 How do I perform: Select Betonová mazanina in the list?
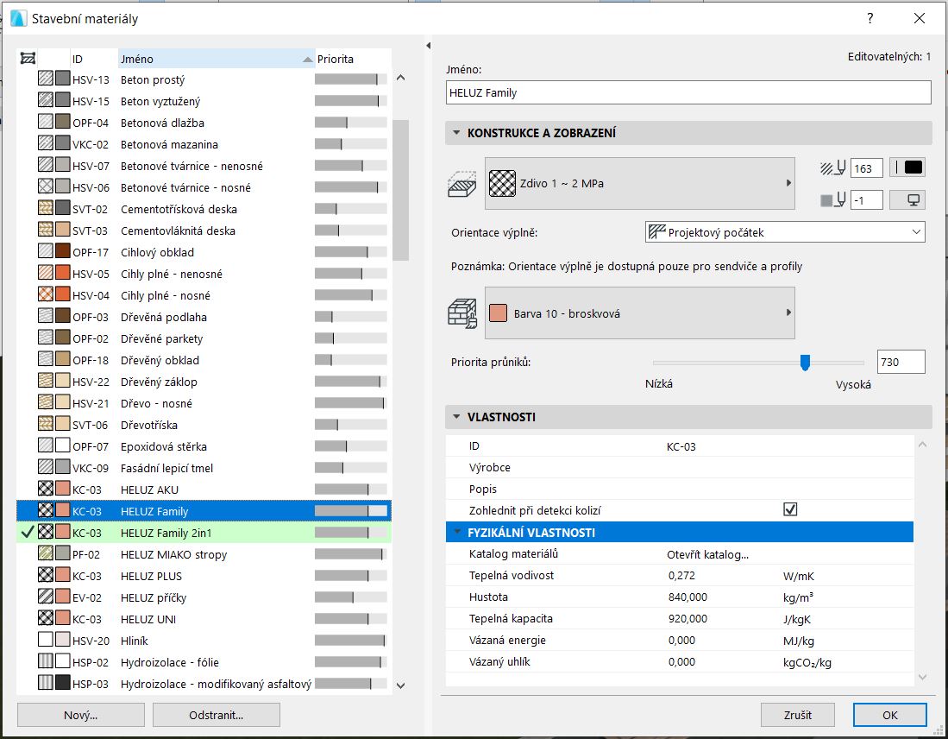click(x=204, y=144)
